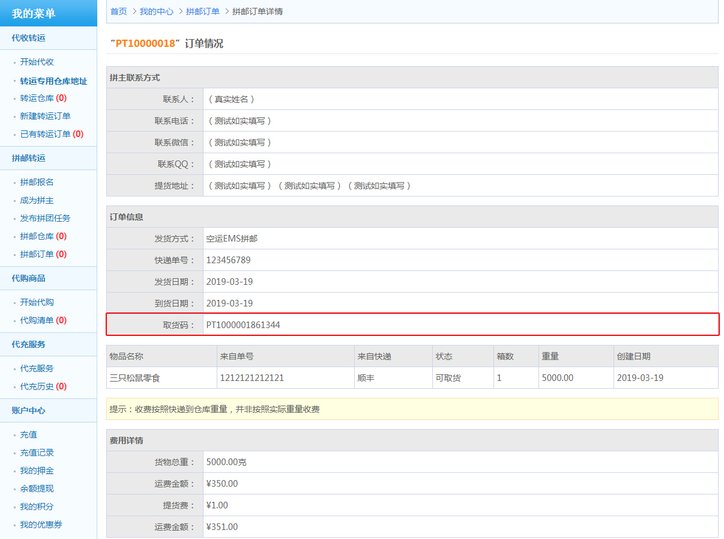
Task: Open 余额提现 page
Action: click(37, 489)
